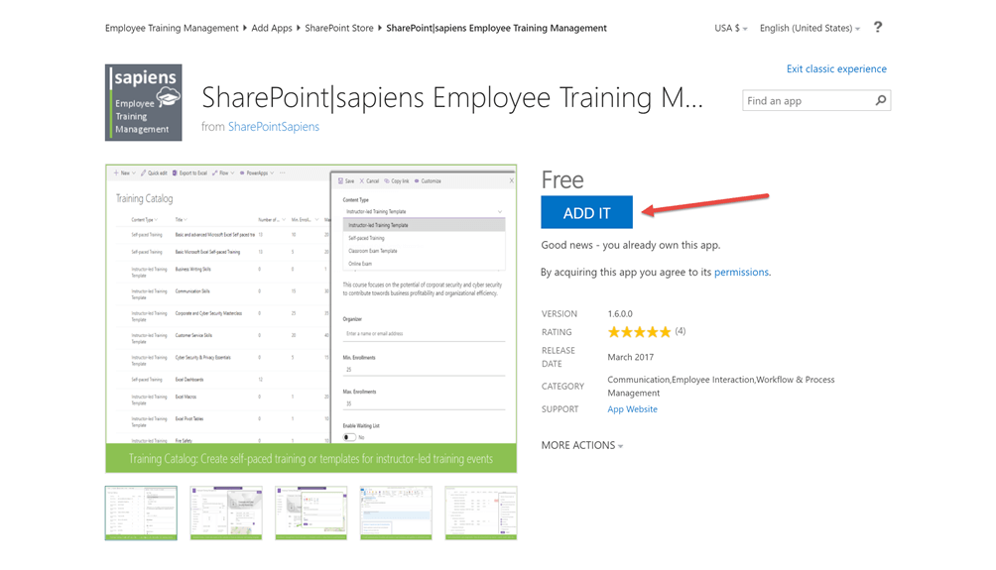This screenshot has width=996, height=570.
Task: Click the search magnifier icon
Action: (x=880, y=101)
